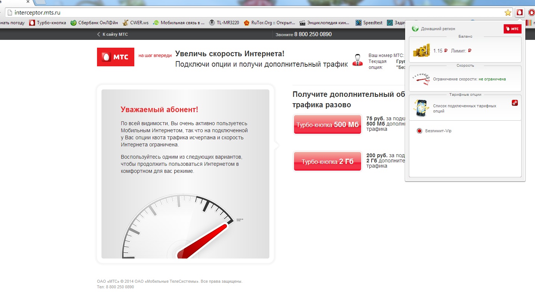Click the Подключи опции и получи дополнительный трафик subtitle

(x=262, y=64)
